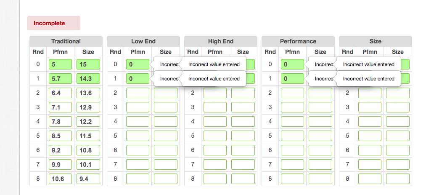Focus Performance round 2 Size field
426x195 pixels.
point(320,93)
